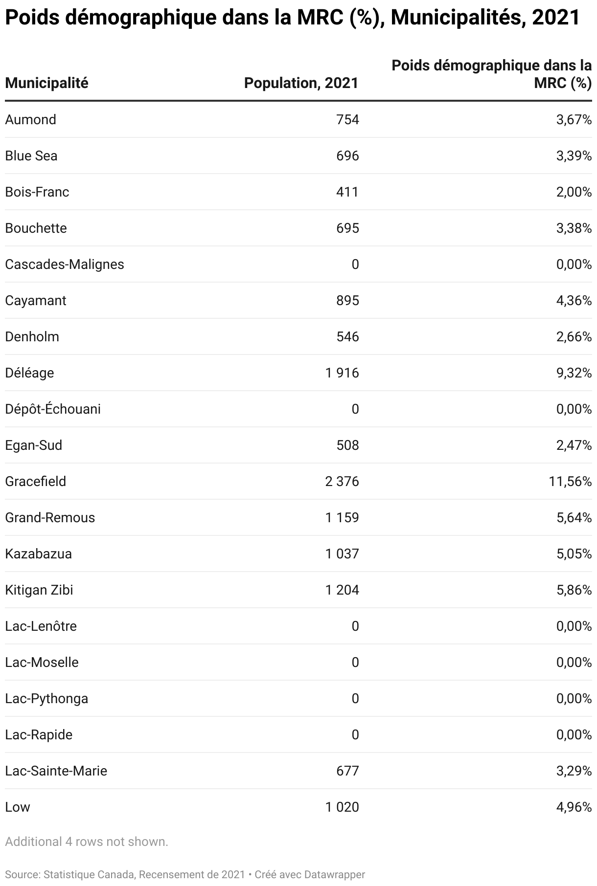Viewport: 597px width, 886px height.
Task: Select the Low municipality row
Action: [298, 807]
